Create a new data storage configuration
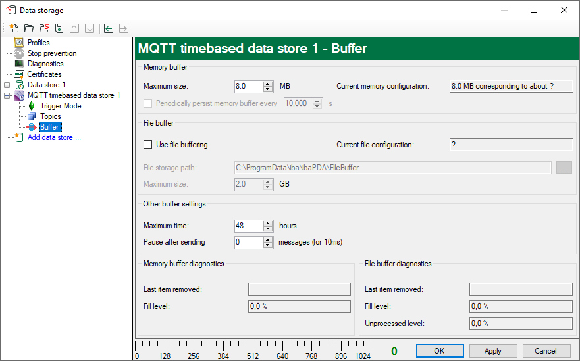580x361 pixels. (x=14, y=28)
